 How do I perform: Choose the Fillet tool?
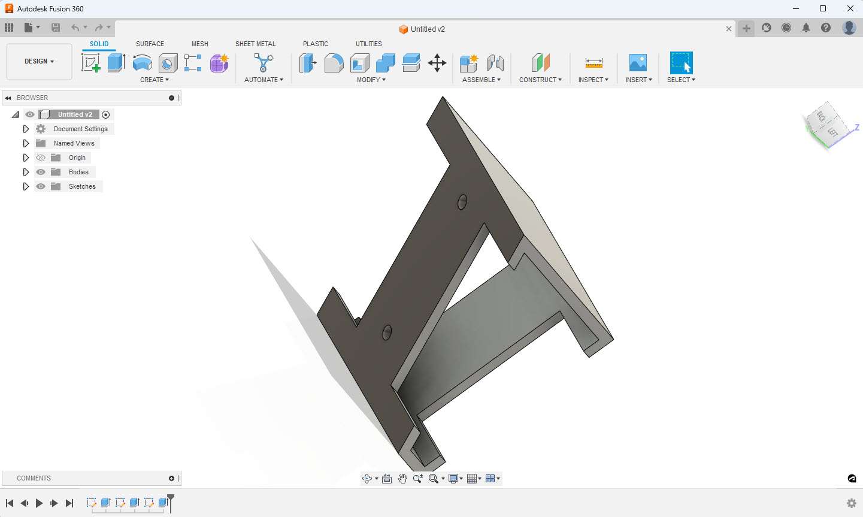click(334, 63)
